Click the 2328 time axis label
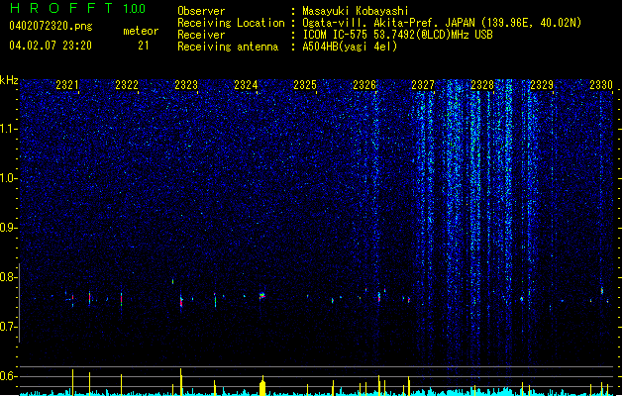 tap(482, 84)
